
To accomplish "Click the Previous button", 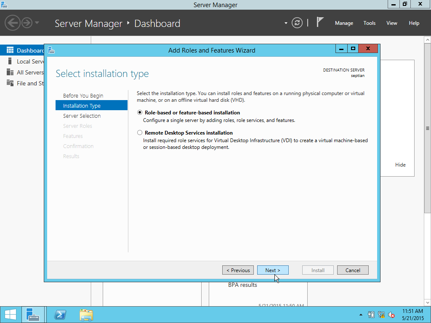I will (x=238, y=270).
